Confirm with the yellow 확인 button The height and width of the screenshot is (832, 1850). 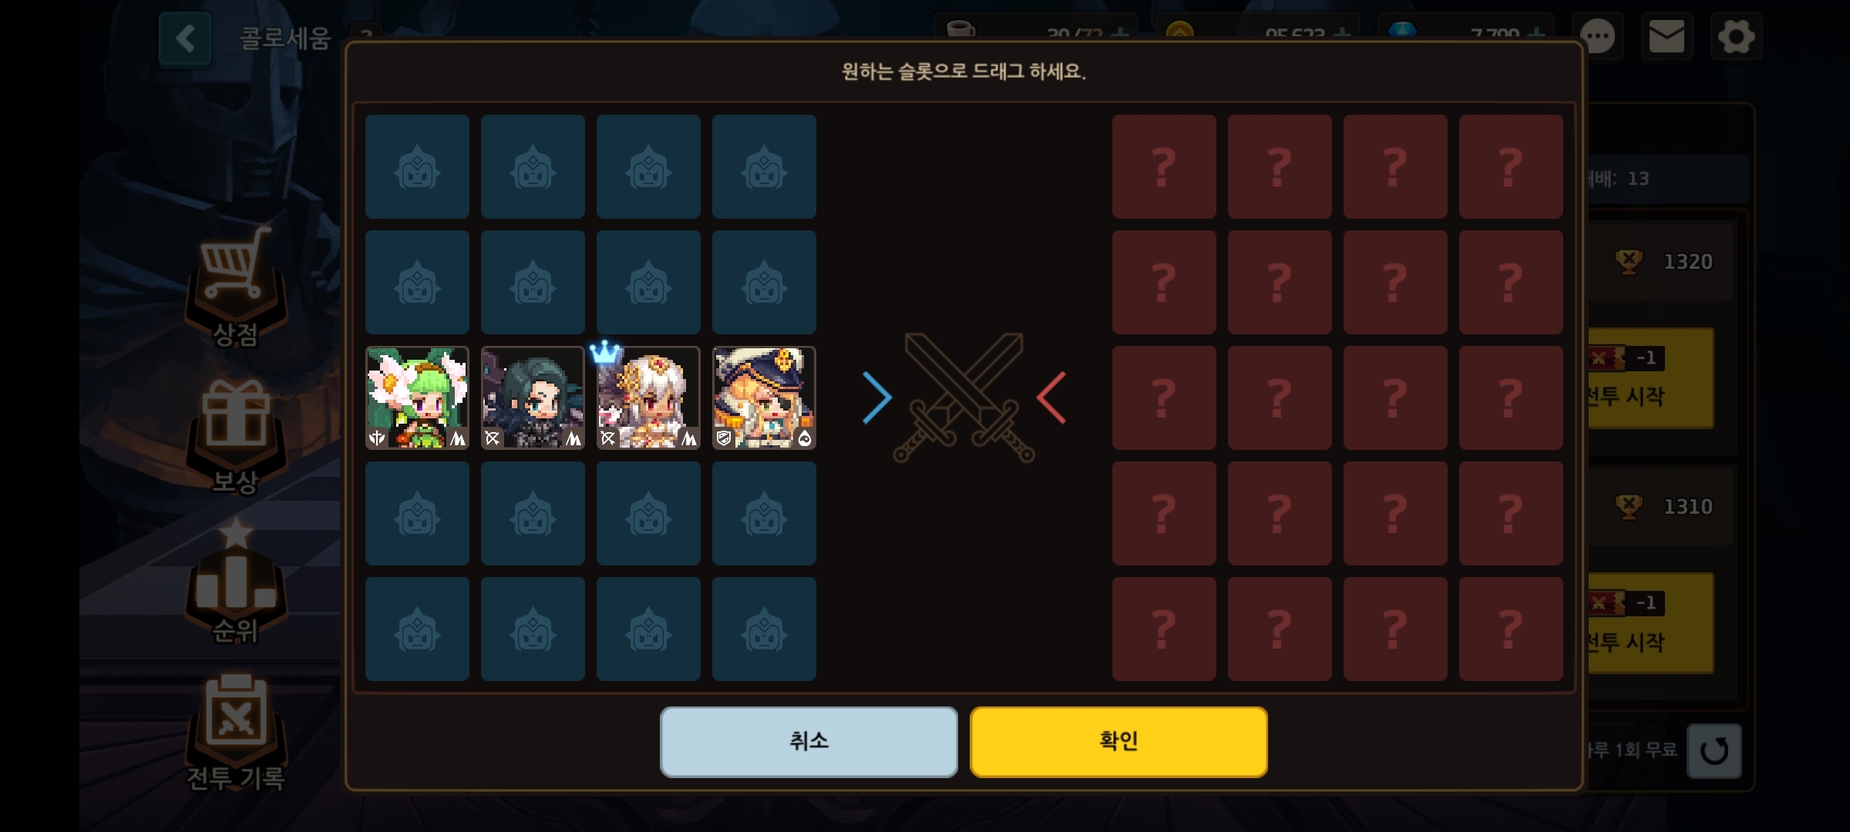point(1118,741)
